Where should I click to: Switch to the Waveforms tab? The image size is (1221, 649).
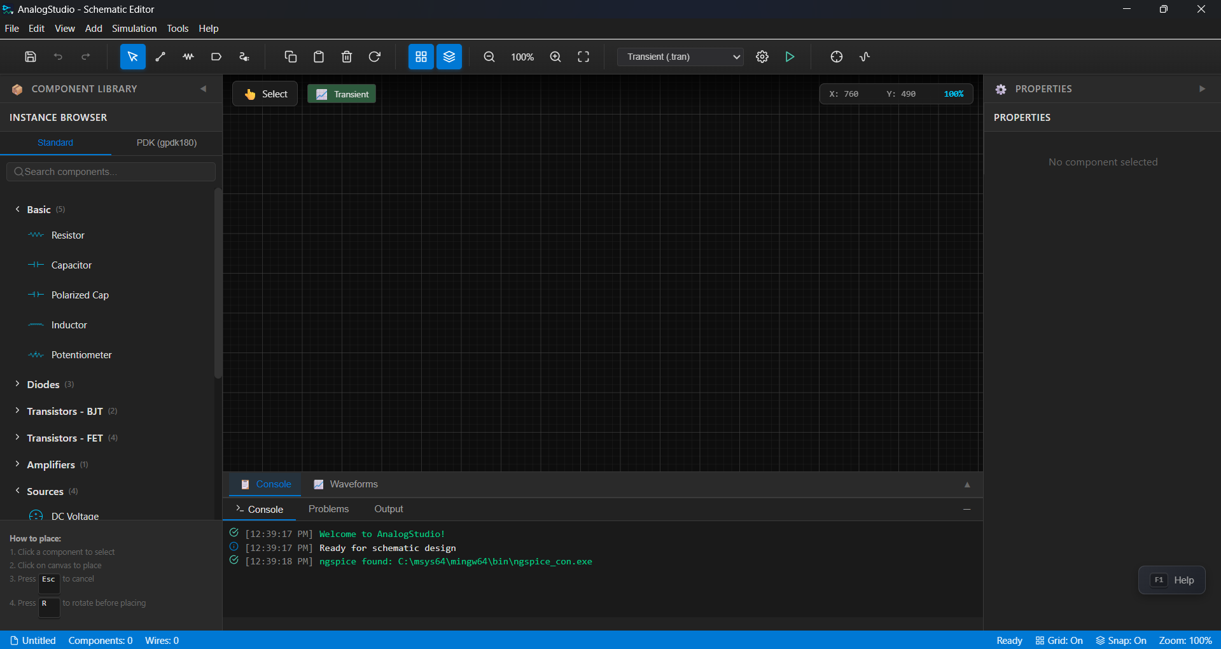coord(345,484)
